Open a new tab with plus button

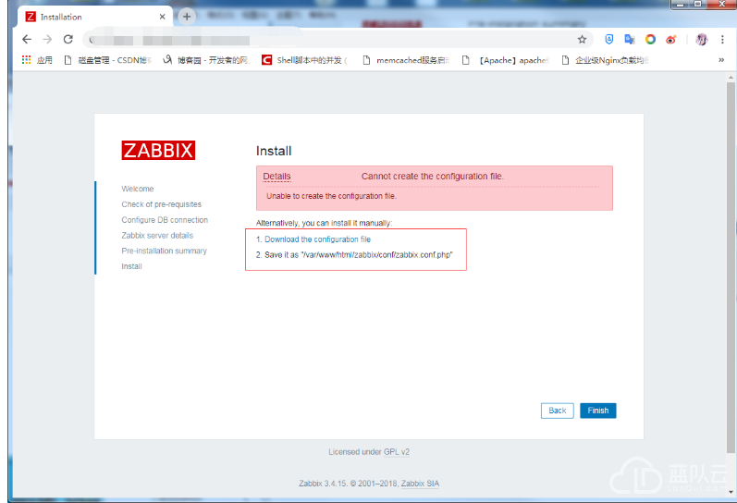tap(187, 17)
